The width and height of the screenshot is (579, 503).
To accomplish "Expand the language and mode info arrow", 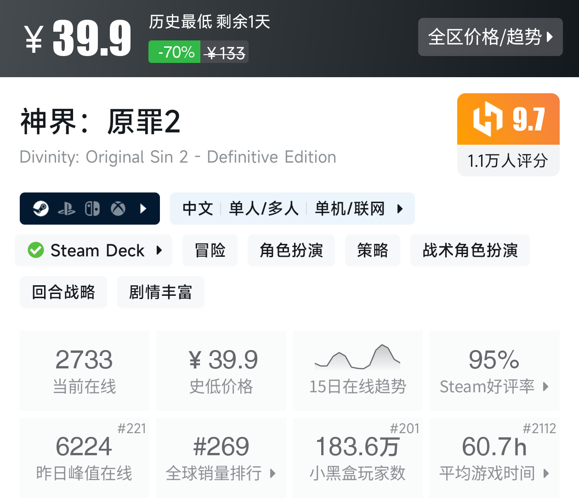I will 400,209.
